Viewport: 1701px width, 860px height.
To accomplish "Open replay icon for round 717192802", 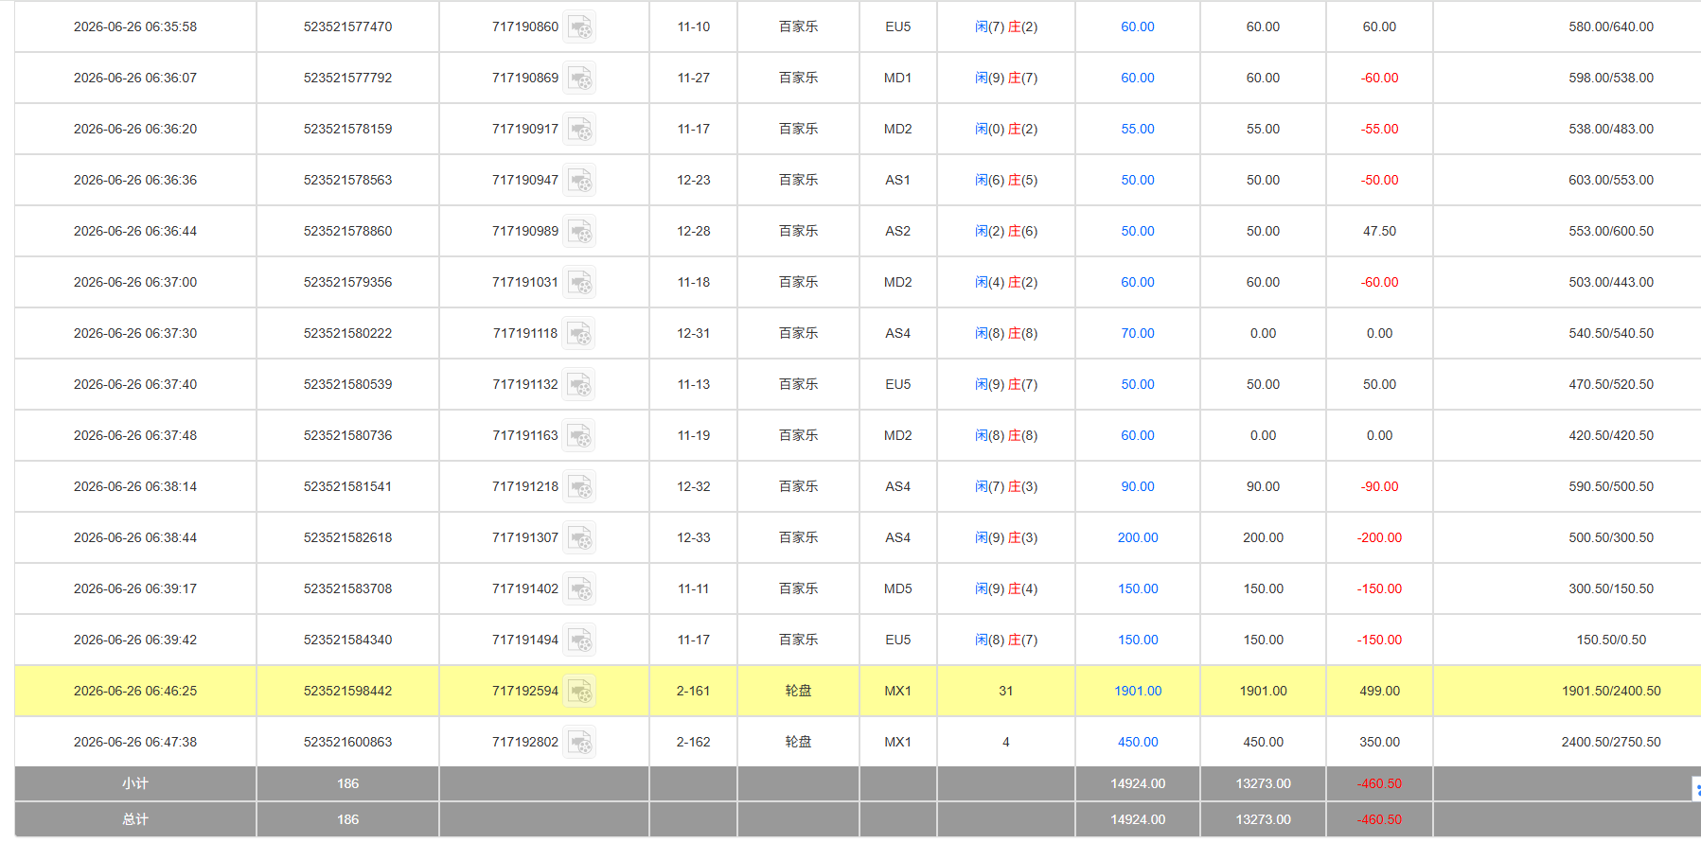I will [x=579, y=742].
